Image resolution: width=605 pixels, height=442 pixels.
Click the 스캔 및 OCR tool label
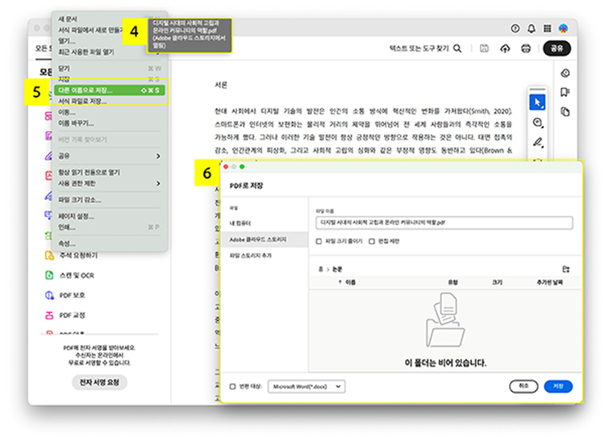tap(77, 275)
